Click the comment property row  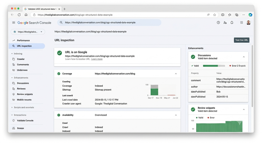(218, 80)
